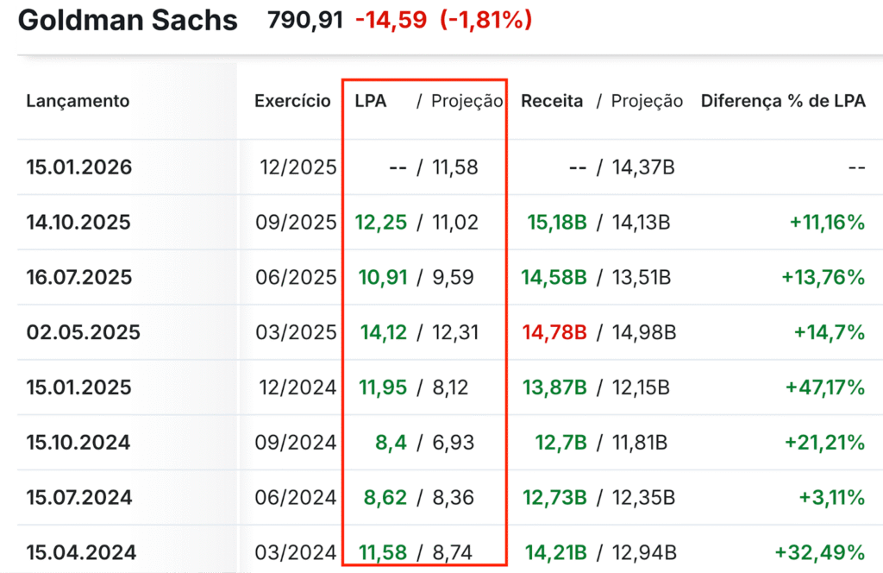The width and height of the screenshot is (883, 573).
Task: Click the 02.05.2025 release date
Action: tap(84, 332)
